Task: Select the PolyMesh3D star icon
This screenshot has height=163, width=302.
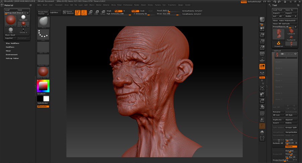Action: [291, 38]
